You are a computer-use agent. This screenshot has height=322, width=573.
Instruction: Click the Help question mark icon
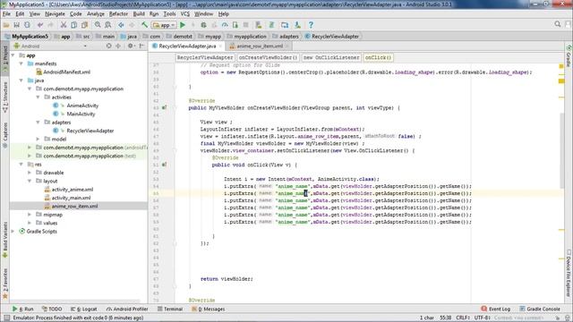click(x=311, y=25)
